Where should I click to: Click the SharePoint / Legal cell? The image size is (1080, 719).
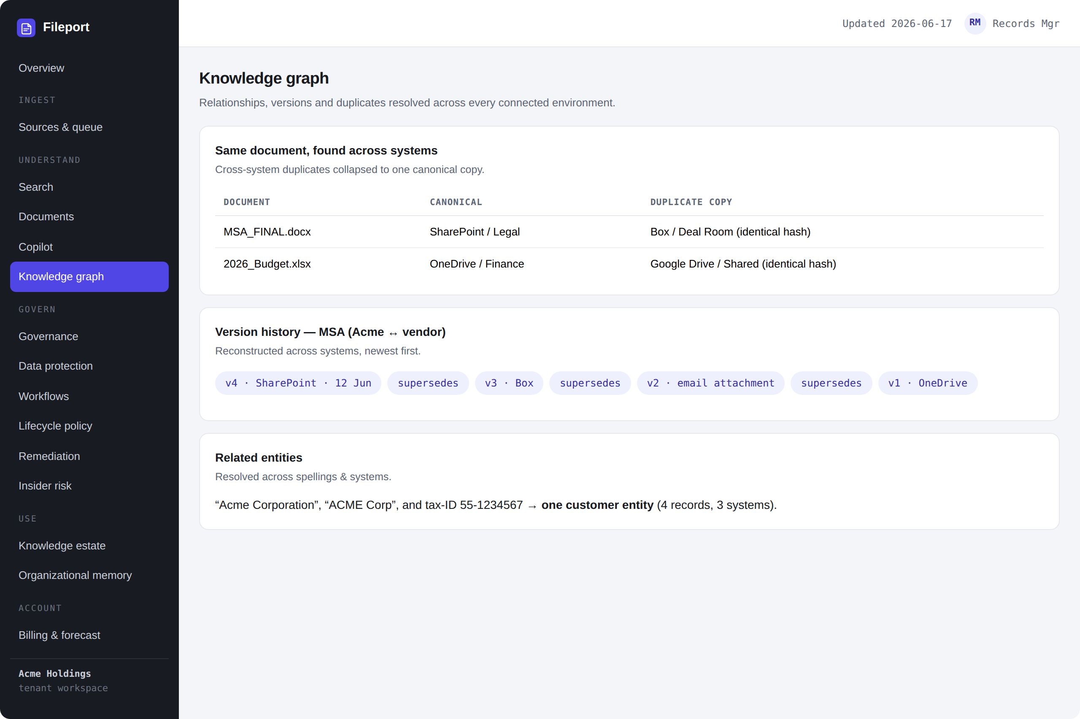point(475,232)
